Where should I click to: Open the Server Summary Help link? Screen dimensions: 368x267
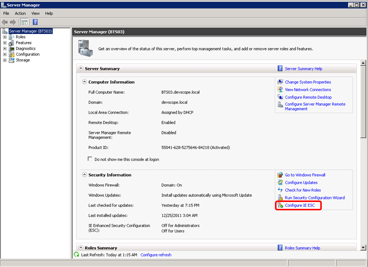[x=304, y=68]
